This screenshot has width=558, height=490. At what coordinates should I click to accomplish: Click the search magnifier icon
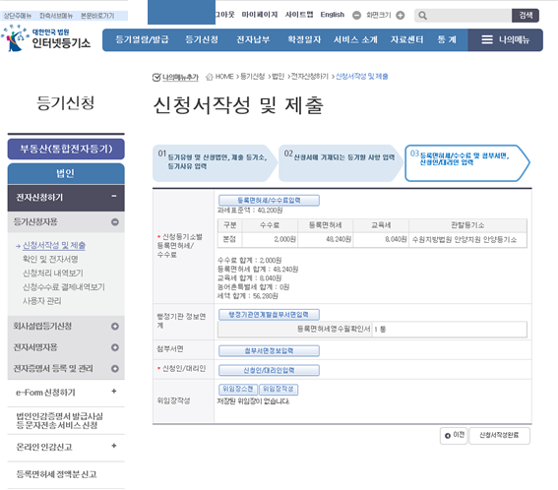pyautogui.click(x=422, y=16)
